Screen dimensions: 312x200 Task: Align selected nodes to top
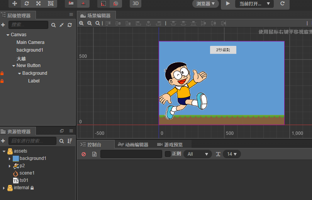coord(108,23)
